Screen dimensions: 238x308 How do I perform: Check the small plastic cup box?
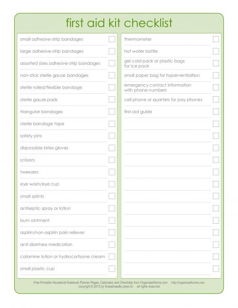(x=112, y=269)
